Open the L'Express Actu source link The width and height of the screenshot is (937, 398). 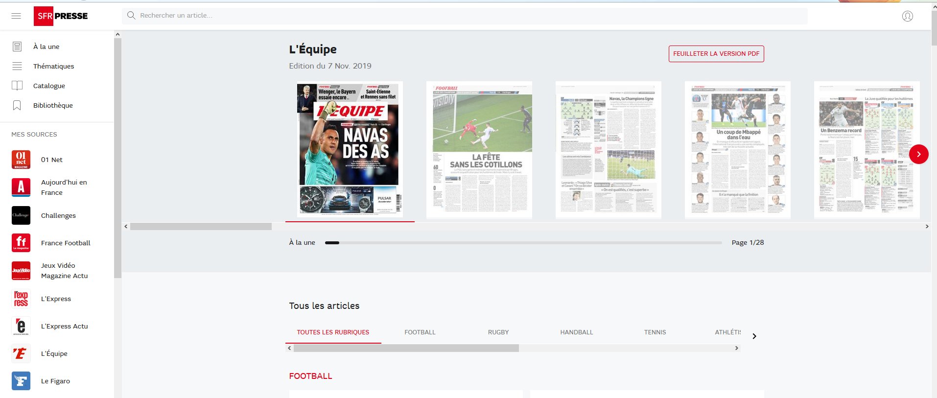(x=64, y=326)
